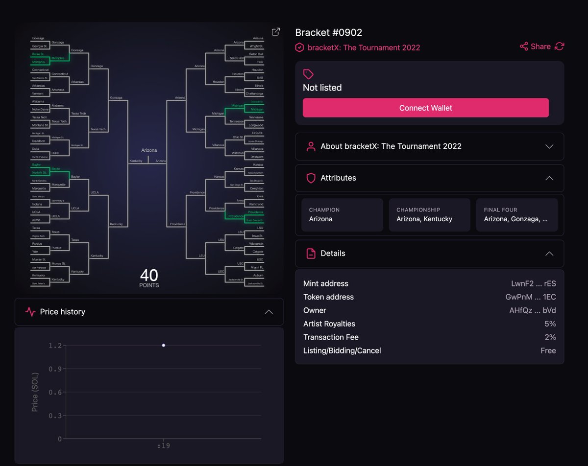This screenshot has height=466, width=588.
Task: Click the pulse icon beside Price history
Action: (x=30, y=312)
